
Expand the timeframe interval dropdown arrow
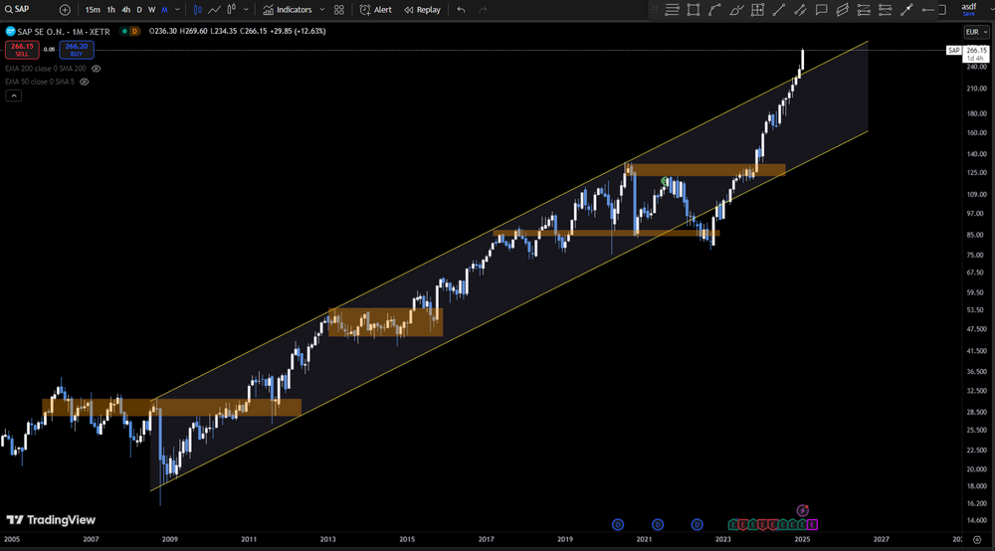(x=177, y=10)
